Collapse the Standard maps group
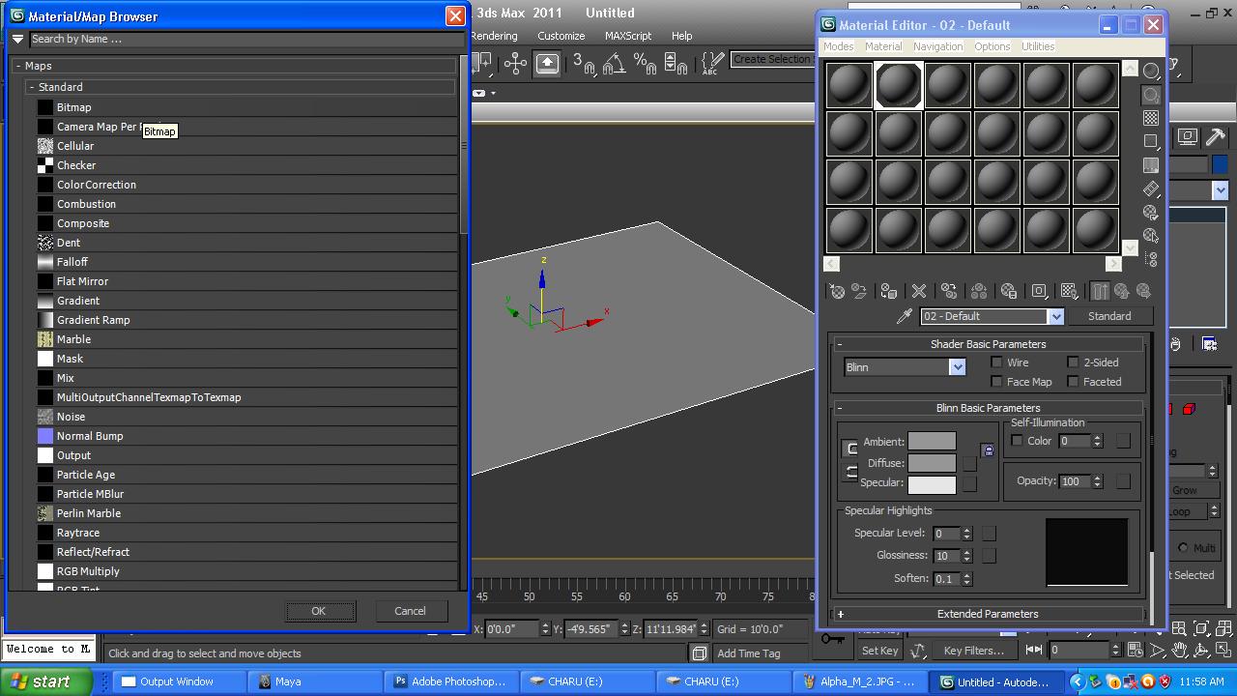This screenshot has width=1237, height=696. coord(33,86)
